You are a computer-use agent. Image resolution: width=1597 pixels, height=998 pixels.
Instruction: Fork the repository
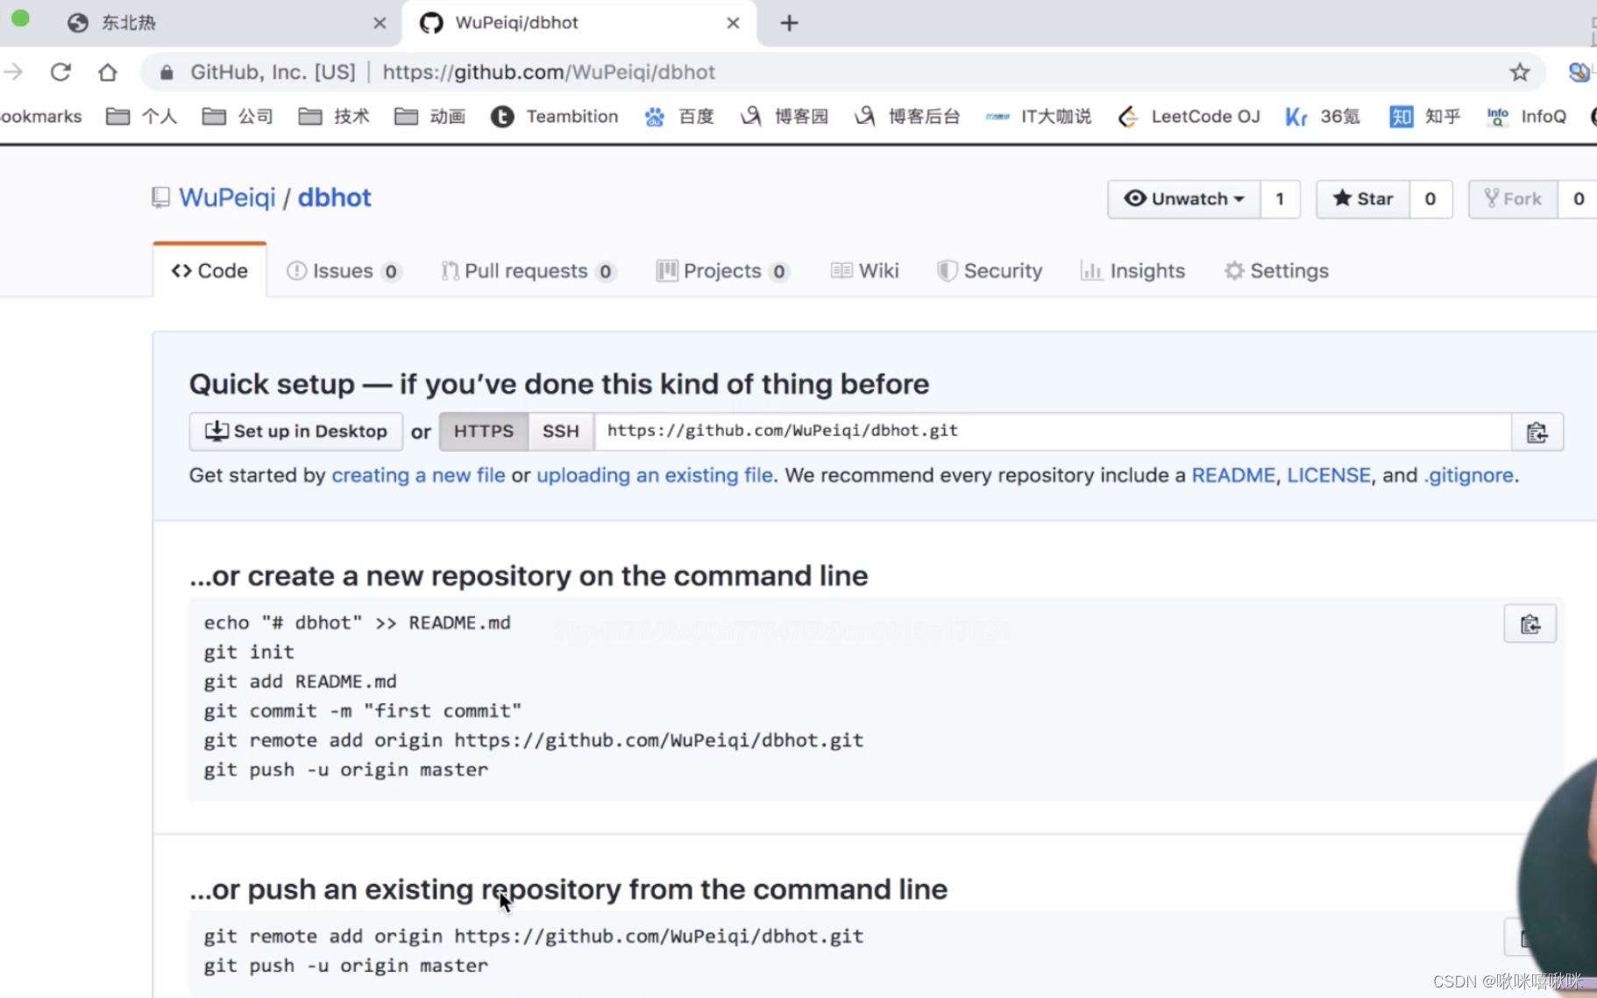1513,199
